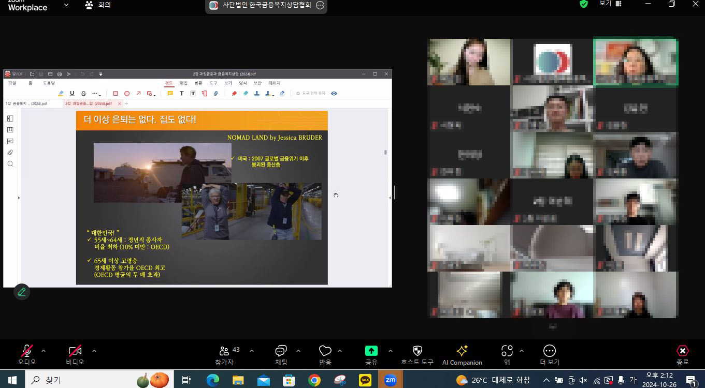The height and width of the screenshot is (388, 705).
Task: Open the comments side panel
Action: click(10, 141)
